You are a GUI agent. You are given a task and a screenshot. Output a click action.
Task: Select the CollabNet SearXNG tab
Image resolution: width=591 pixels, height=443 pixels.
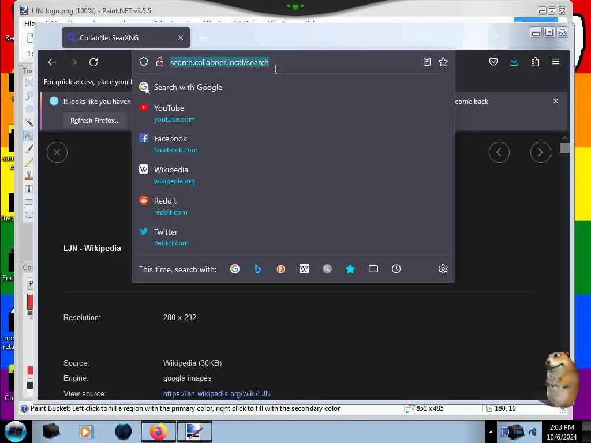(126, 37)
